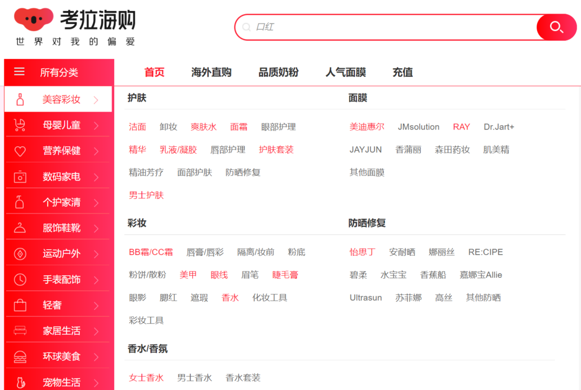581x390 pixels.
Task: Click the soap dispenser icon beside 个护家清
Action: click(x=19, y=203)
